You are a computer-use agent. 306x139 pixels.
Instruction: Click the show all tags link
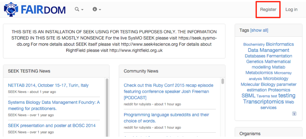[259, 30]
